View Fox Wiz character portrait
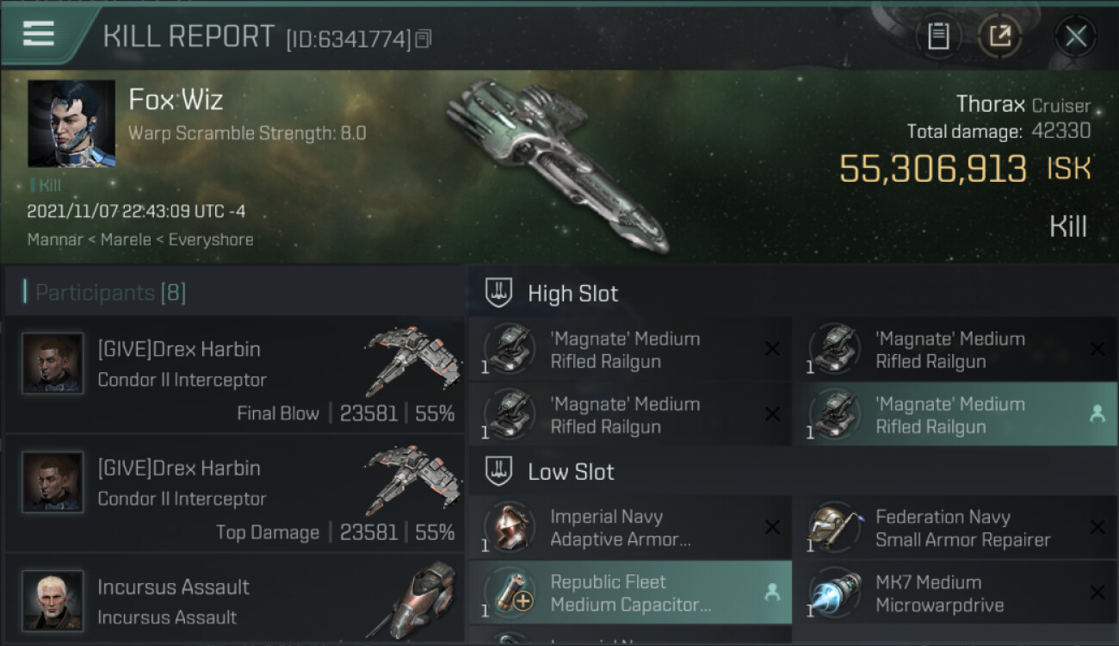This screenshot has width=1119, height=646. tap(71, 124)
